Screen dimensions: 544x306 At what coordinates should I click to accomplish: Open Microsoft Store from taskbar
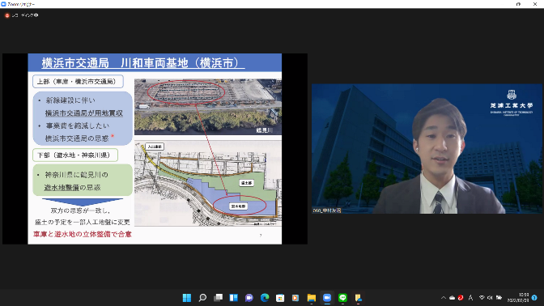(280, 298)
